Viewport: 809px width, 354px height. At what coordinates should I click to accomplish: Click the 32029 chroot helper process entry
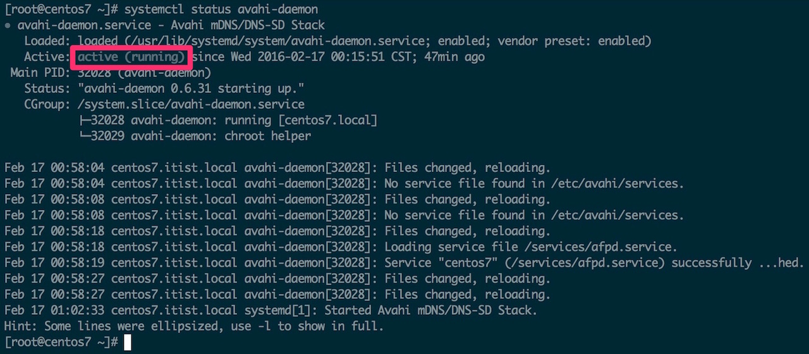click(x=197, y=136)
